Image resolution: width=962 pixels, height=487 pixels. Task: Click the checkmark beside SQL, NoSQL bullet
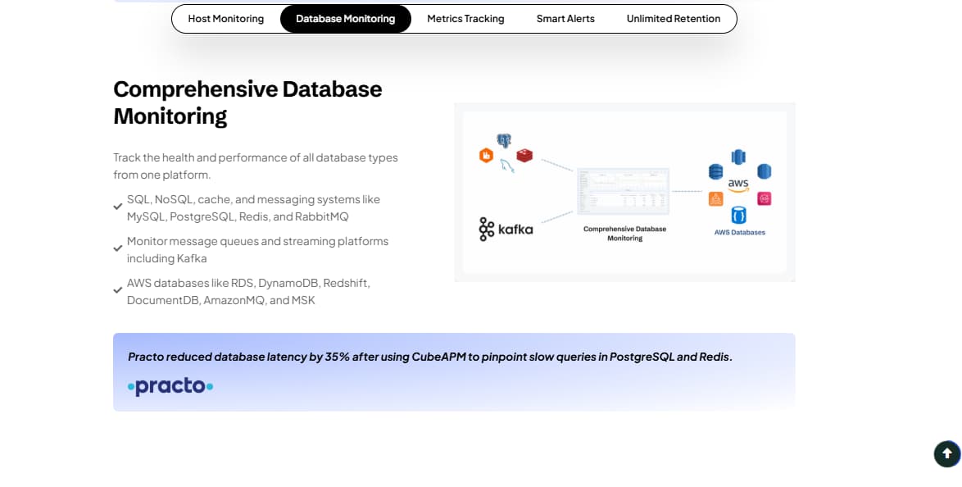tap(118, 207)
